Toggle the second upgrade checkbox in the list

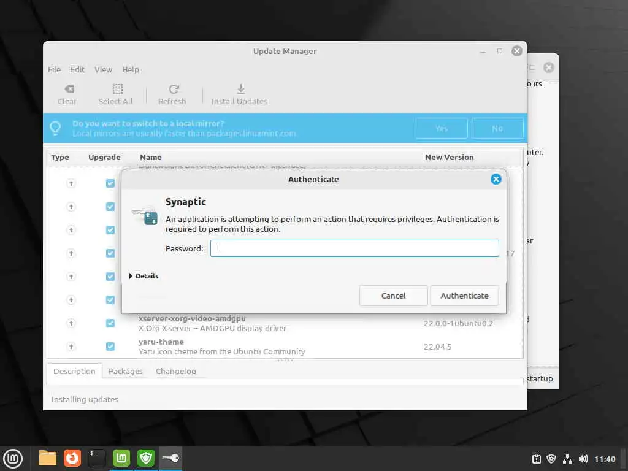click(x=110, y=207)
